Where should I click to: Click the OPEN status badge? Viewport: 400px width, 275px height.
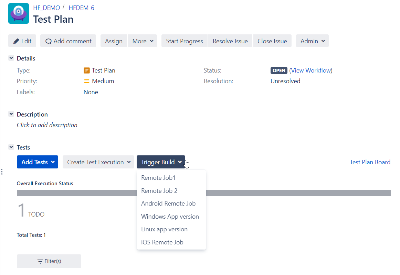(x=279, y=70)
